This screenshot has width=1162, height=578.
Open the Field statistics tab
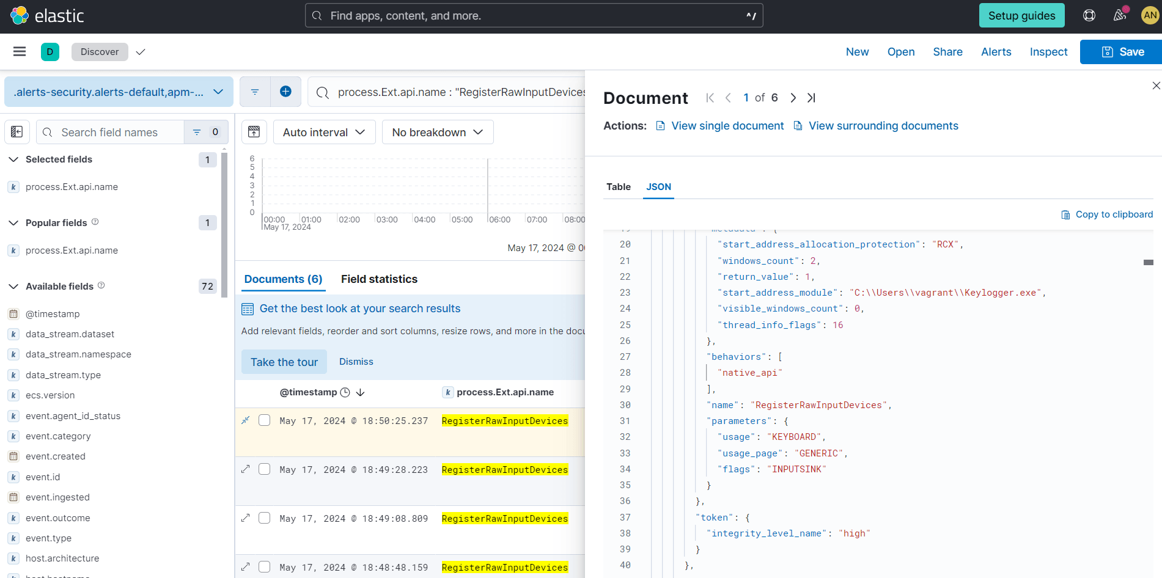[379, 279]
